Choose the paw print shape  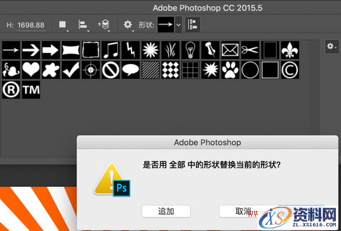[x=230, y=70]
